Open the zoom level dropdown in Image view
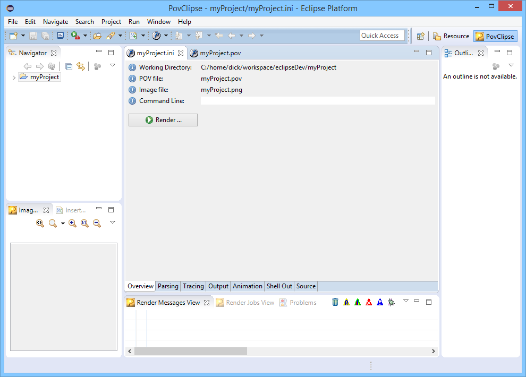Screen dimensions: 526x377 (63, 223)
